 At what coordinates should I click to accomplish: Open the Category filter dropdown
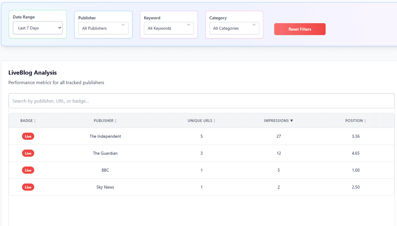[x=234, y=28]
